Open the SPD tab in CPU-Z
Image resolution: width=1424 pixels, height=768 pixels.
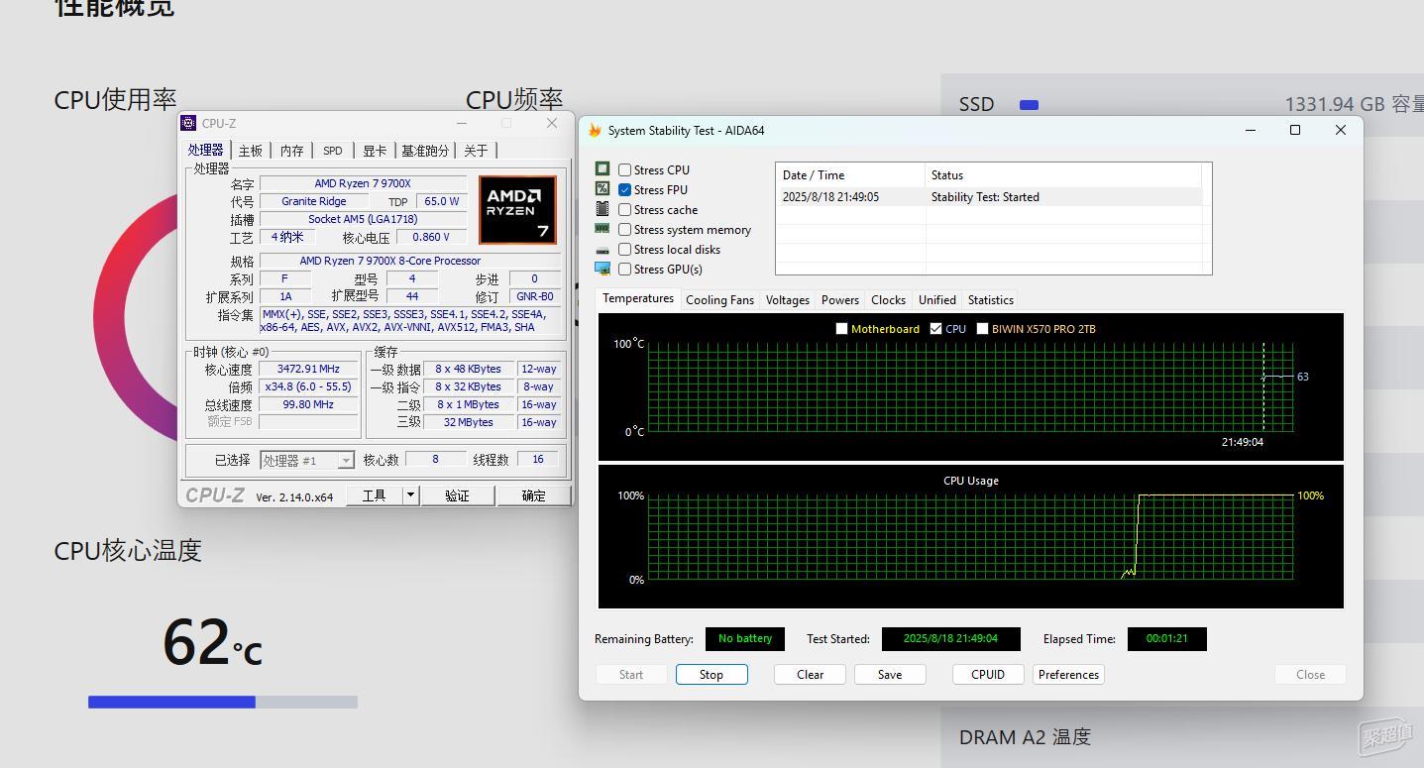click(333, 151)
